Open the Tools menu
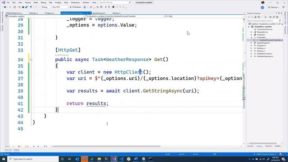The height and width of the screenshot is (162, 288). 66,3
